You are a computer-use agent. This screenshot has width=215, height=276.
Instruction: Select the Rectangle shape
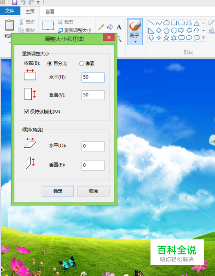(174, 23)
